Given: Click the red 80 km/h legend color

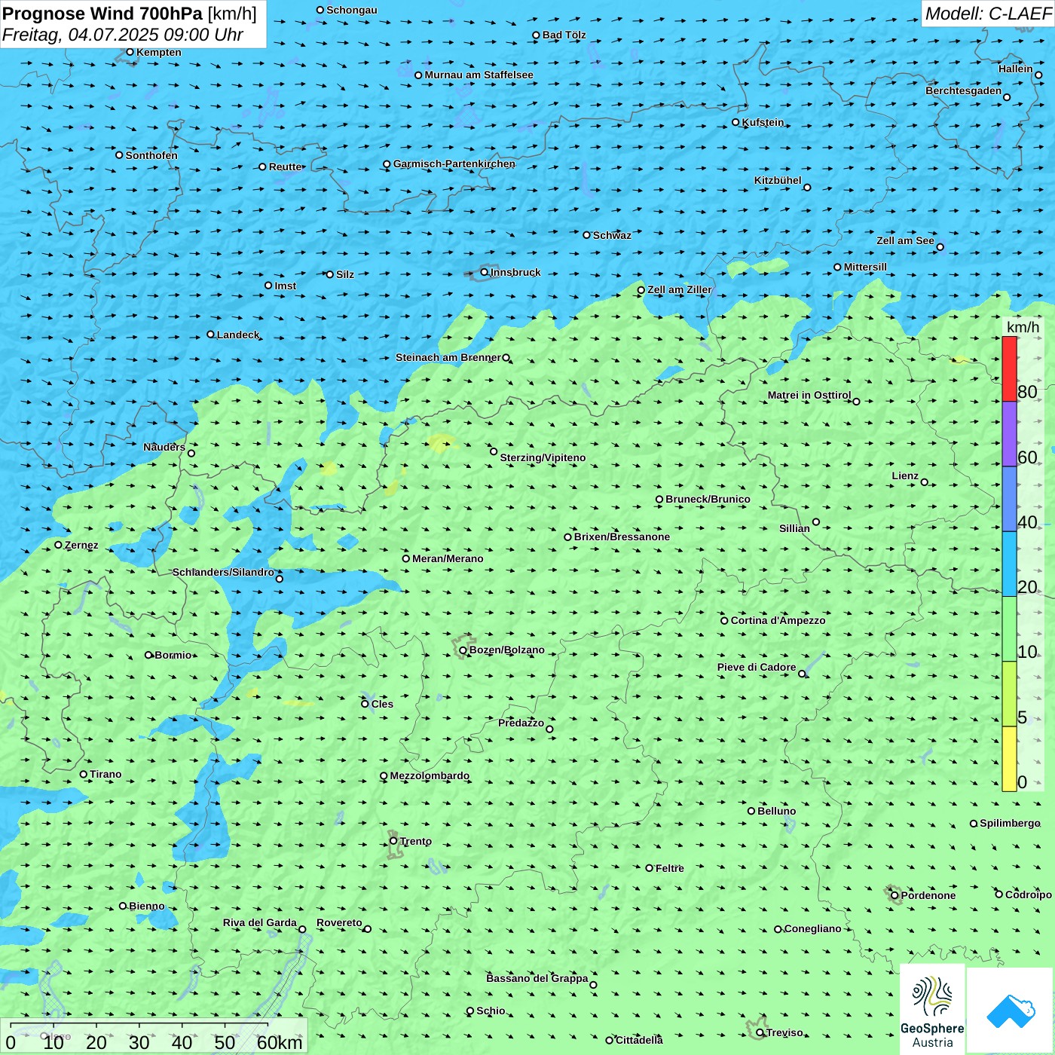Looking at the screenshot, I should click(x=1009, y=368).
